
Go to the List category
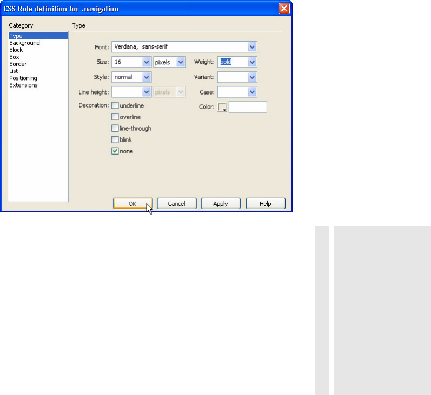(14, 71)
